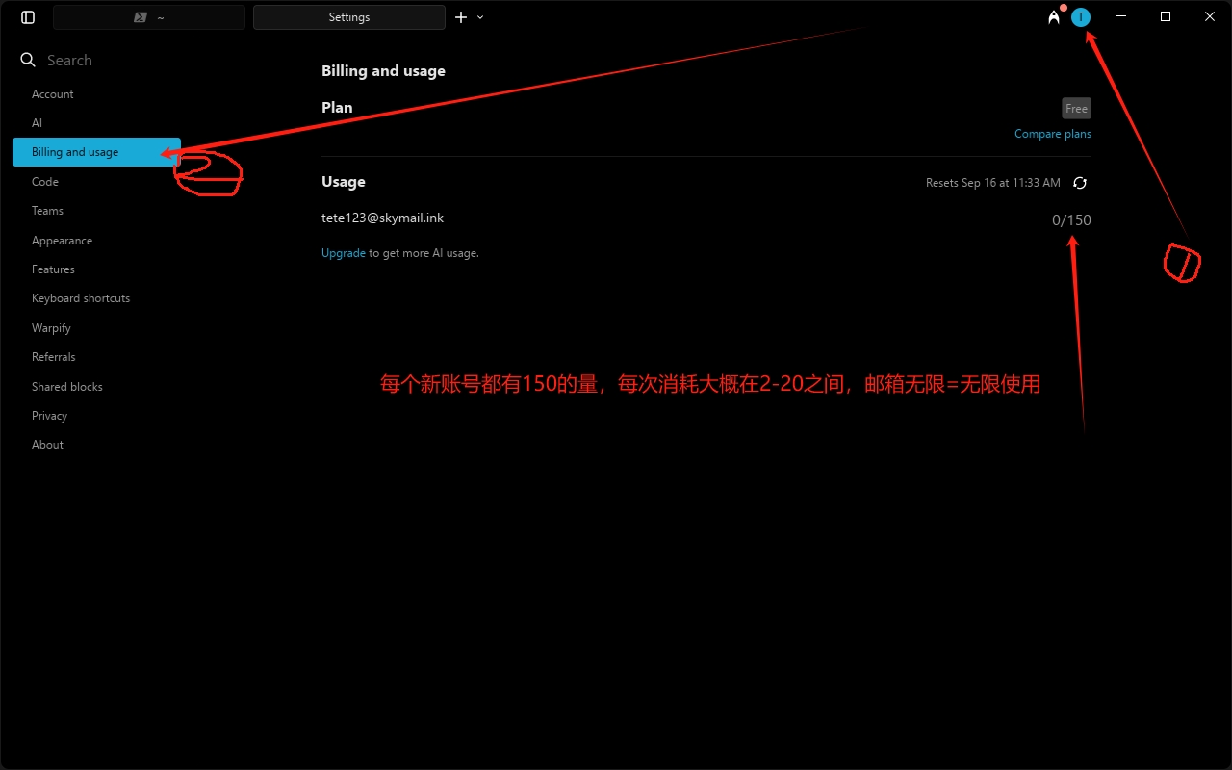1232x770 pixels.
Task: Toggle the left sidebar panel icon
Action: point(28,17)
